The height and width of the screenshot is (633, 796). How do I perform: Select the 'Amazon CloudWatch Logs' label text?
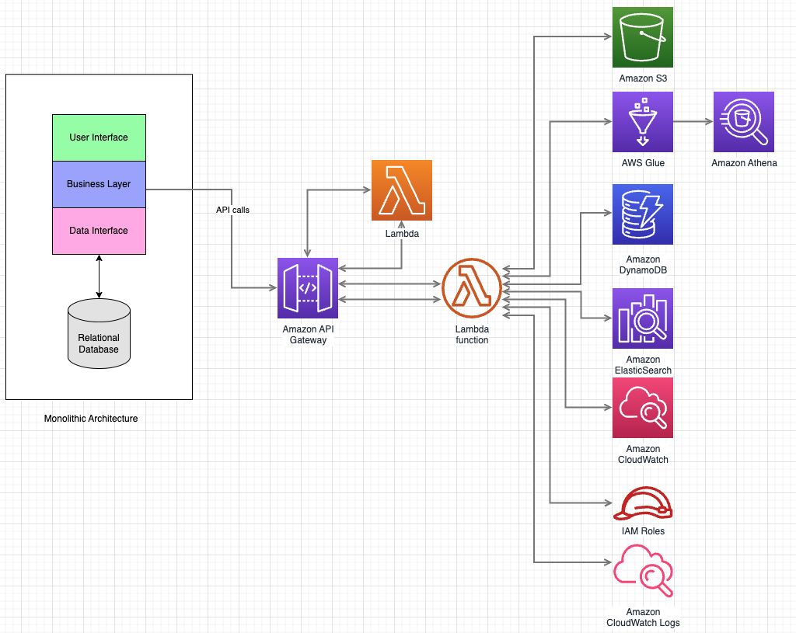tap(643, 617)
